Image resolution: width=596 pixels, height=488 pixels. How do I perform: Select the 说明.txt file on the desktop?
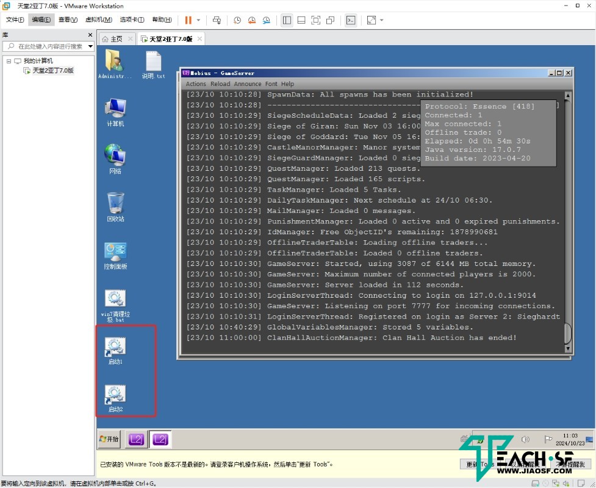coord(153,65)
